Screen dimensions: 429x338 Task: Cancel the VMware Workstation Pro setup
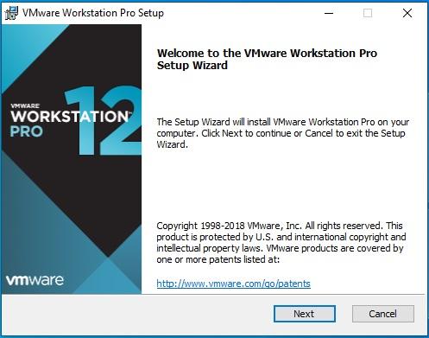pyautogui.click(x=383, y=314)
